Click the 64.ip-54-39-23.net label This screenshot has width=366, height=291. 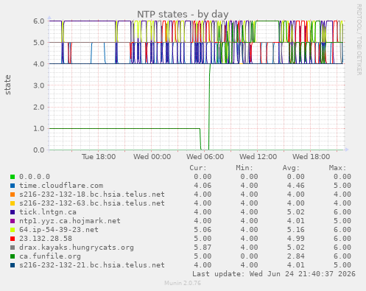pos(59,230)
